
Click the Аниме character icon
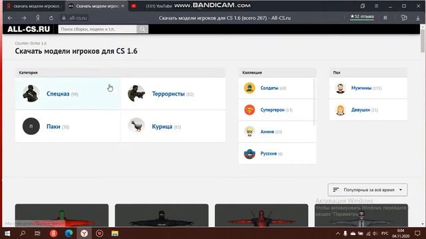pyautogui.click(x=250, y=131)
